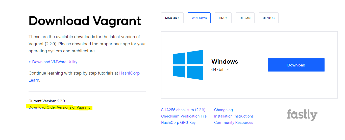
Task: Open the HashiCorp GPG Key link
Action: [178, 123]
